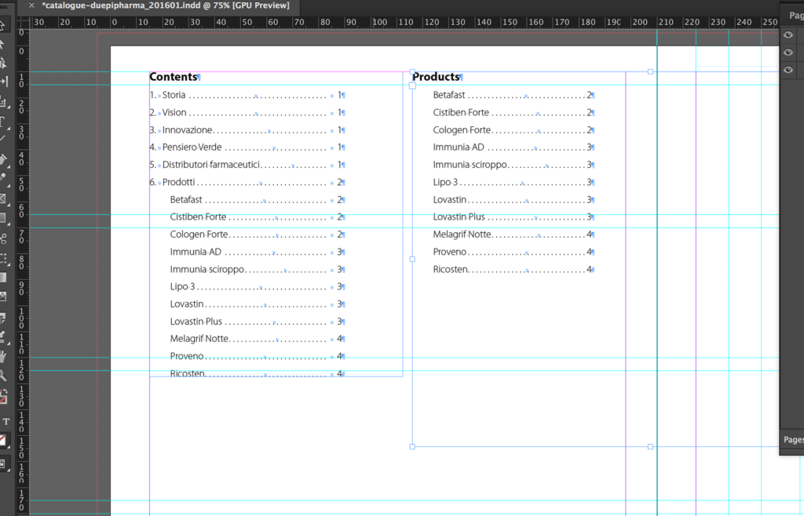Click 'Lipo 3' in the Products column

click(446, 182)
